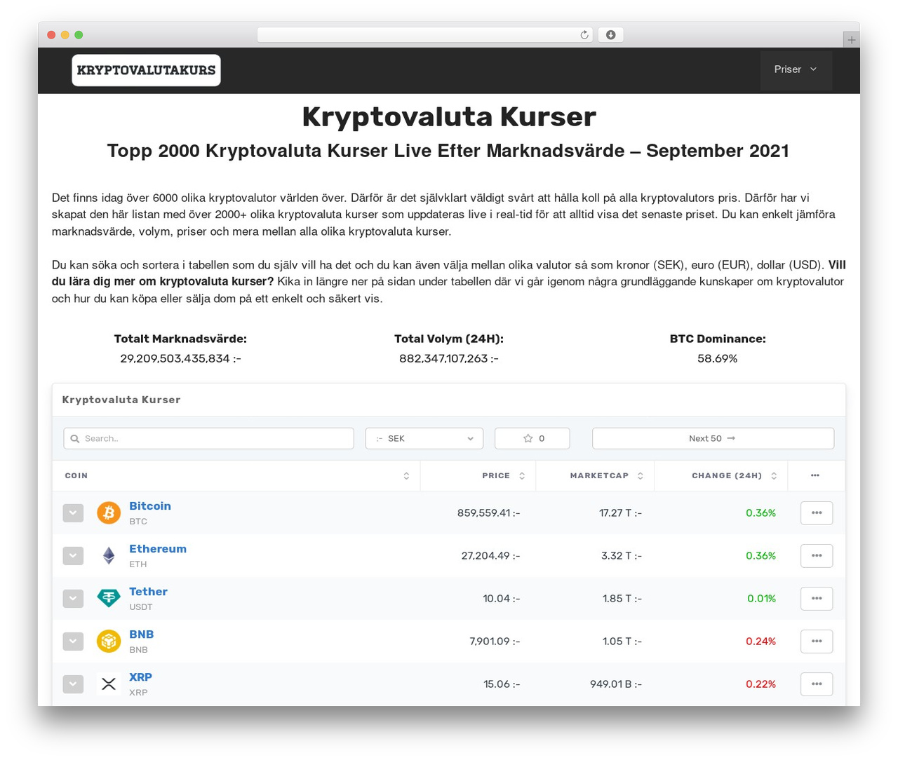Expand the BNB row details
The image size is (898, 760).
pos(73,642)
